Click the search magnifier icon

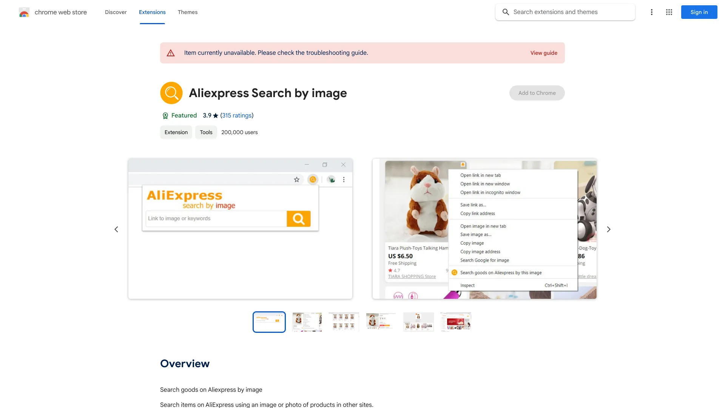(506, 12)
